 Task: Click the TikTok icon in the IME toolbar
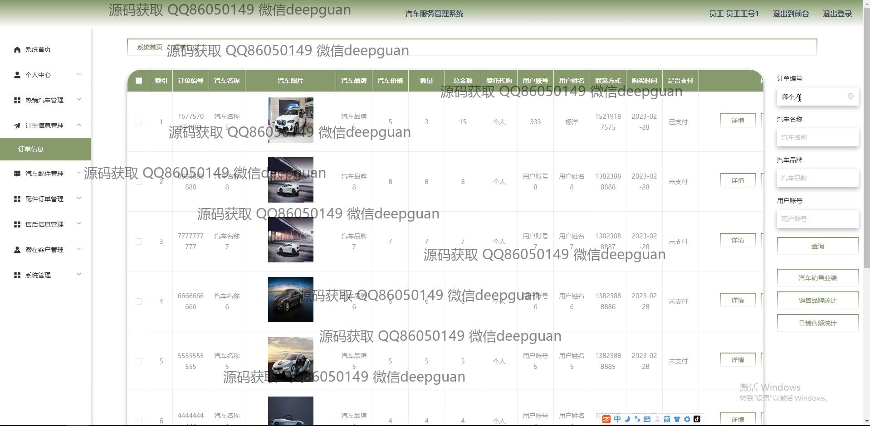point(697,419)
